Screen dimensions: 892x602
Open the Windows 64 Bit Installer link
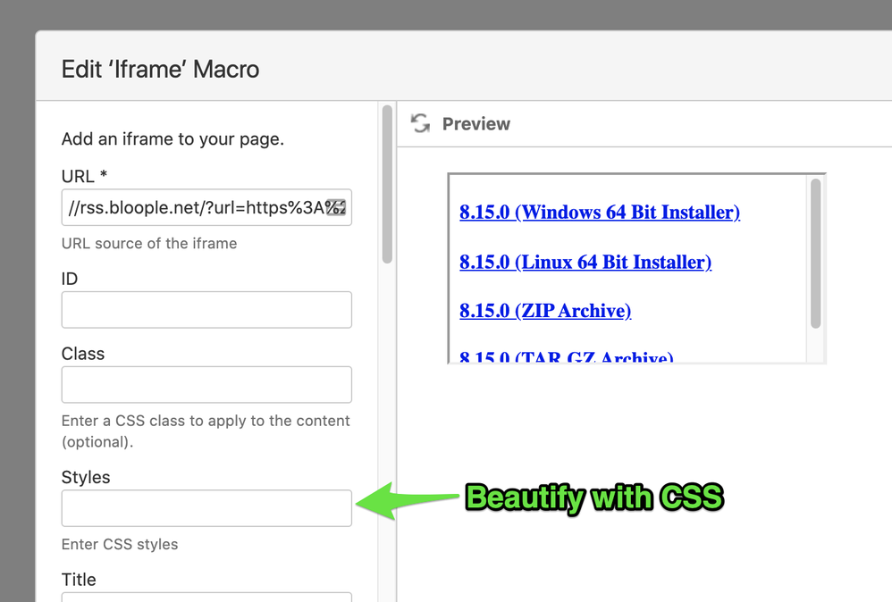pyautogui.click(x=600, y=212)
